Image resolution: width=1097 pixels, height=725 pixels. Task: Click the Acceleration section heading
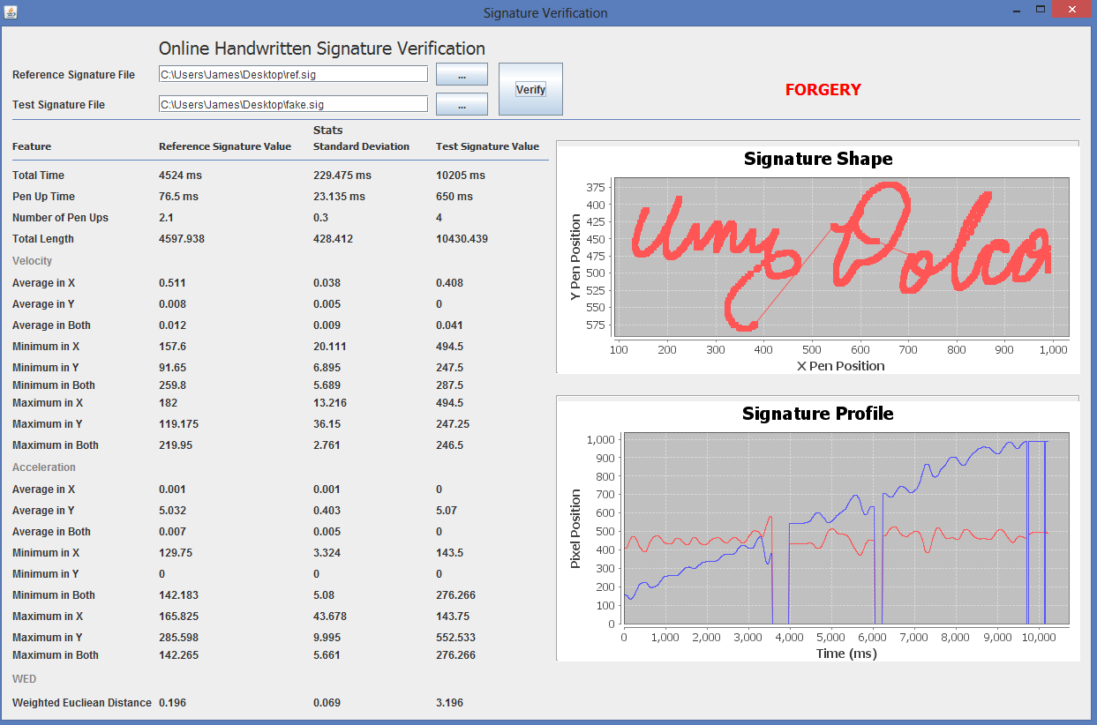pos(44,467)
